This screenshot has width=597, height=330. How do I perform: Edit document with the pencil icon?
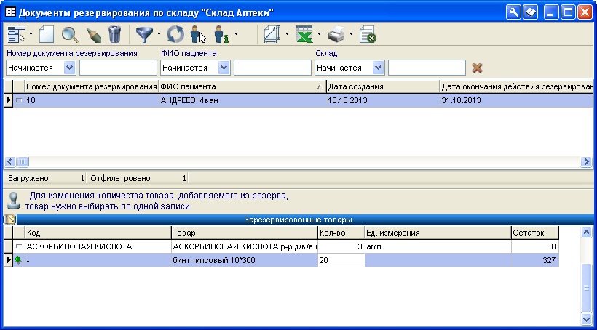[94, 35]
